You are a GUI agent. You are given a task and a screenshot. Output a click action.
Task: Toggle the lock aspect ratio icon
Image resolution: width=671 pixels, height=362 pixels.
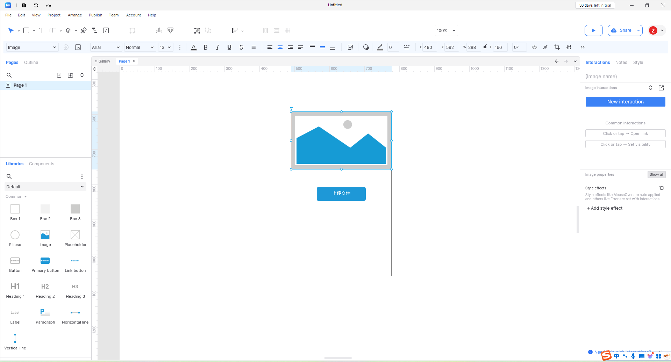coord(485,47)
